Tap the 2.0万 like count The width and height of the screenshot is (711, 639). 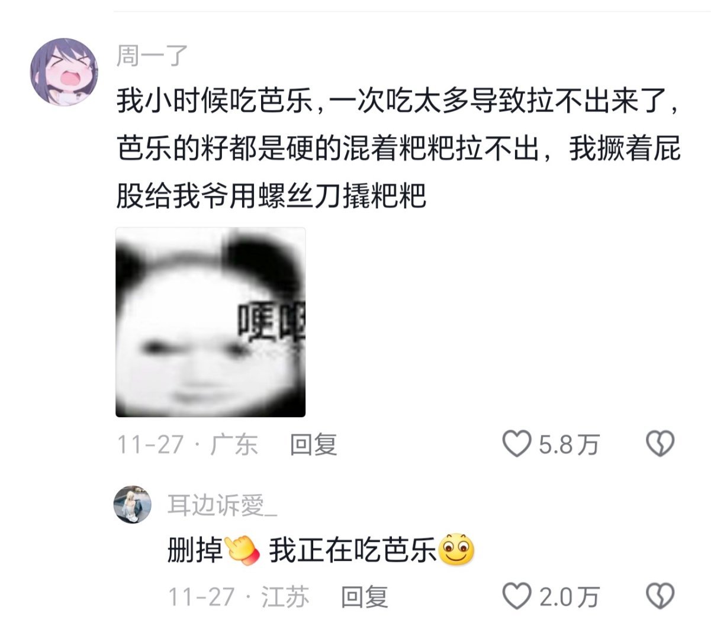[569, 596]
